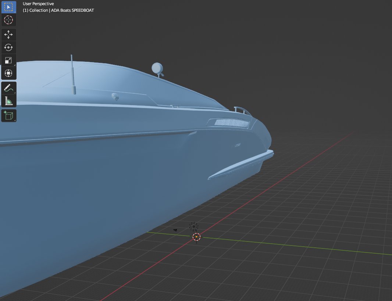Activate the Measure ruler tool
The height and width of the screenshot is (301, 392).
tap(8, 101)
